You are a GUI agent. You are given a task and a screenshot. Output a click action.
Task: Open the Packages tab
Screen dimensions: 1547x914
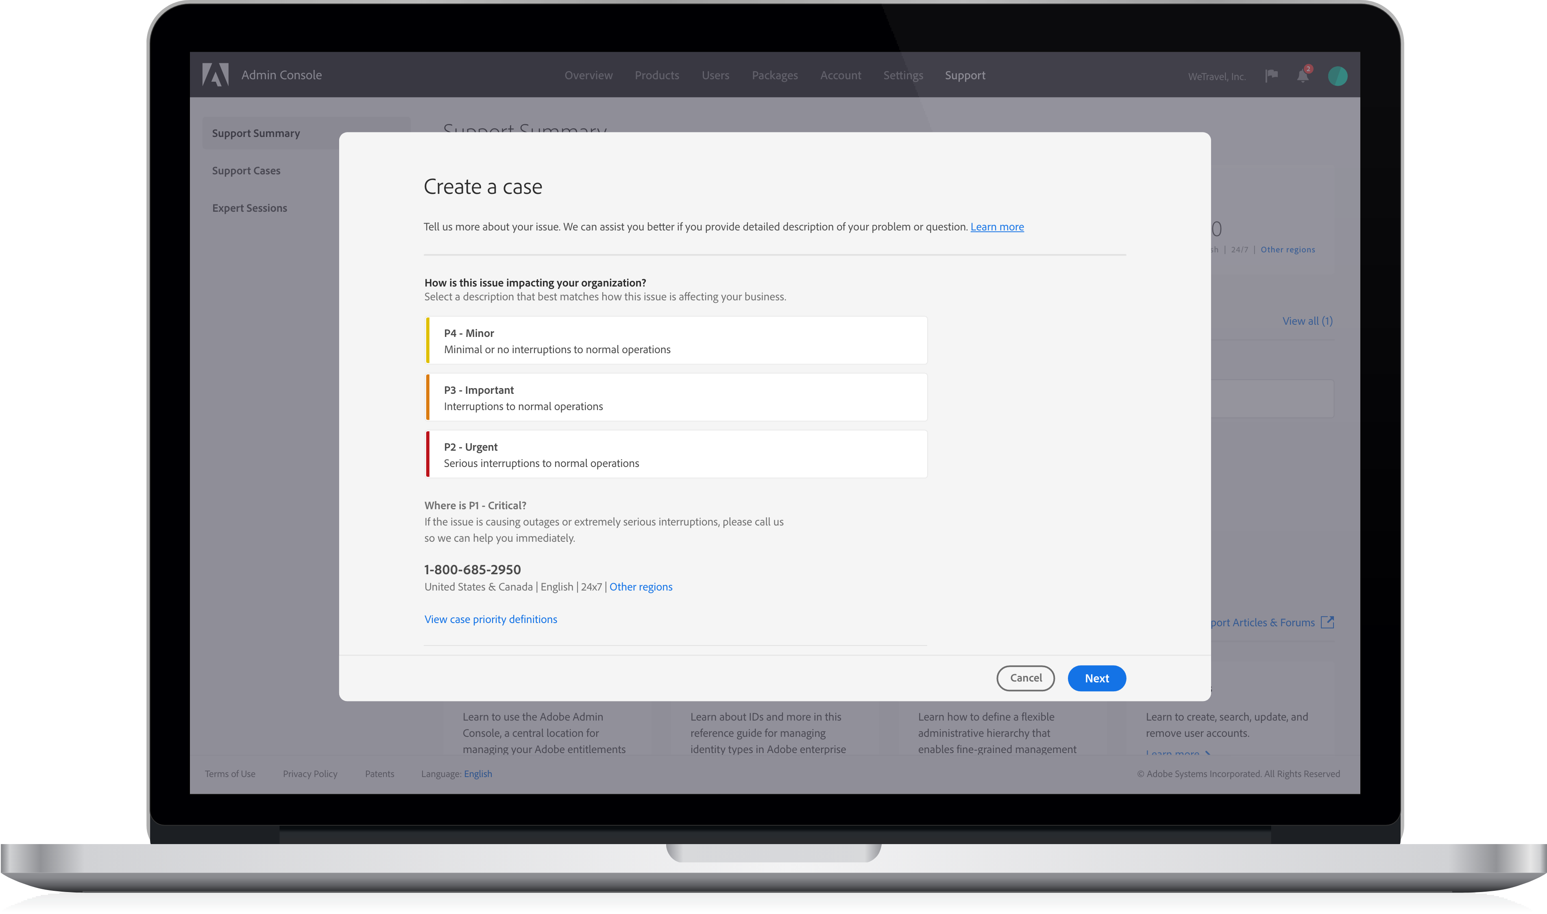775,75
